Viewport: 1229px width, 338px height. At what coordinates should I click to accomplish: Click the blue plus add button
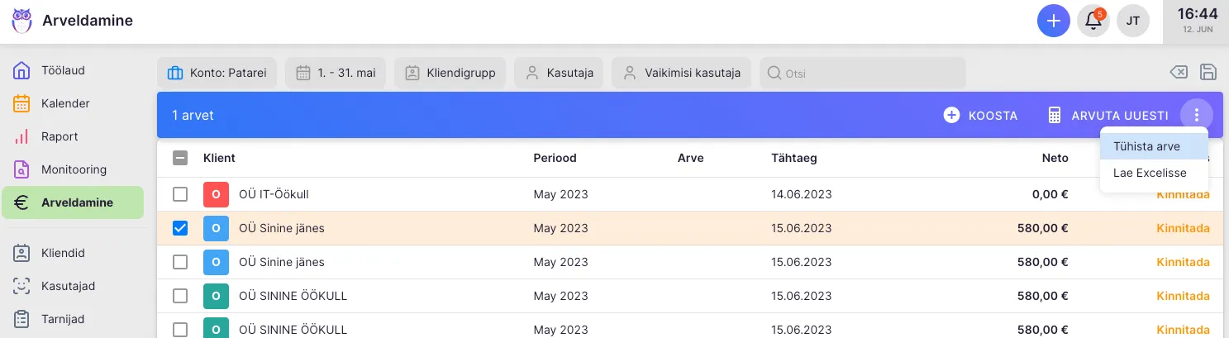1053,21
